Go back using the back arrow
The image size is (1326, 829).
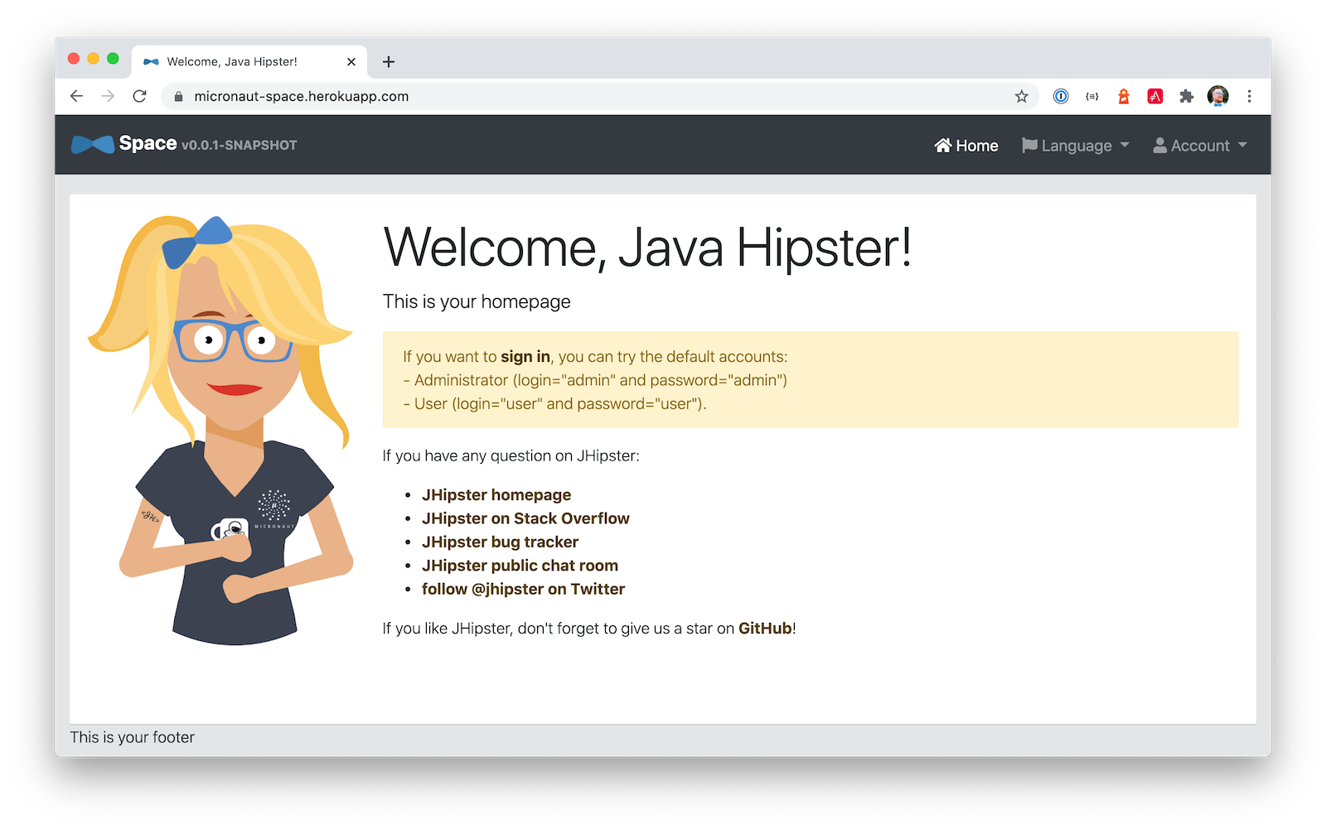77,96
